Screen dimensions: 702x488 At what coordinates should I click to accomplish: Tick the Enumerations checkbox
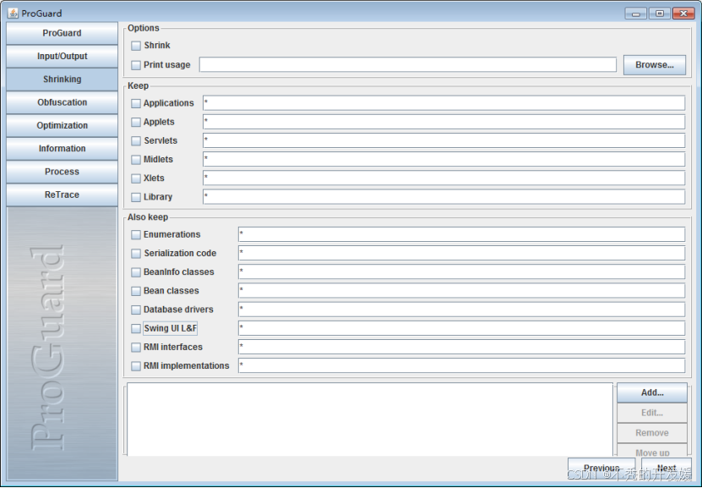click(136, 235)
